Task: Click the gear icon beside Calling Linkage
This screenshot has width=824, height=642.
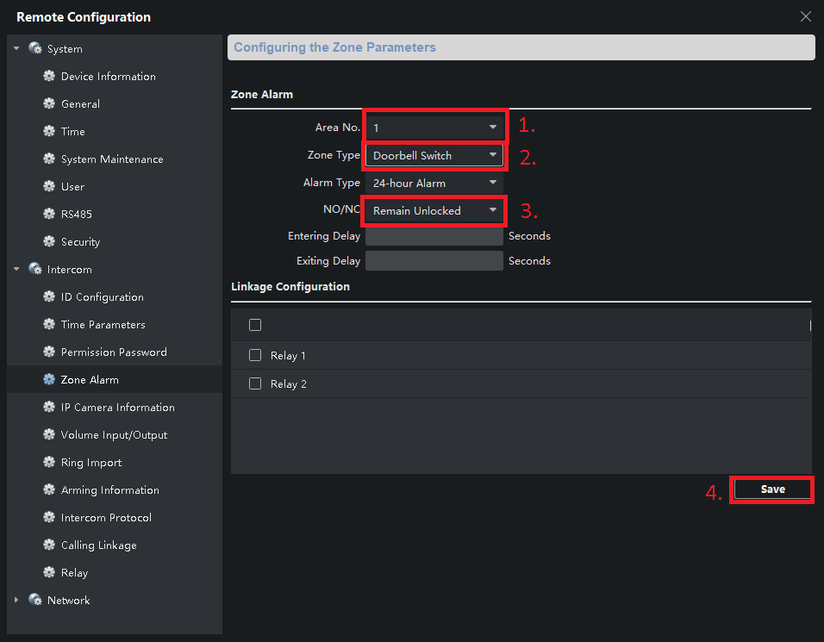Action: click(x=49, y=545)
